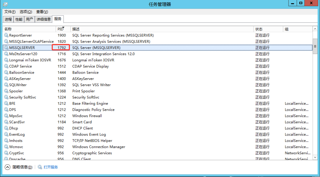Open the 文件(F) menu

(10, 12)
